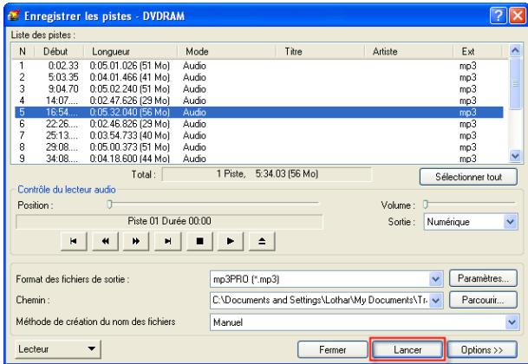Sort by the Mode column header
Screen dimensions: 528x364
(x=226, y=51)
